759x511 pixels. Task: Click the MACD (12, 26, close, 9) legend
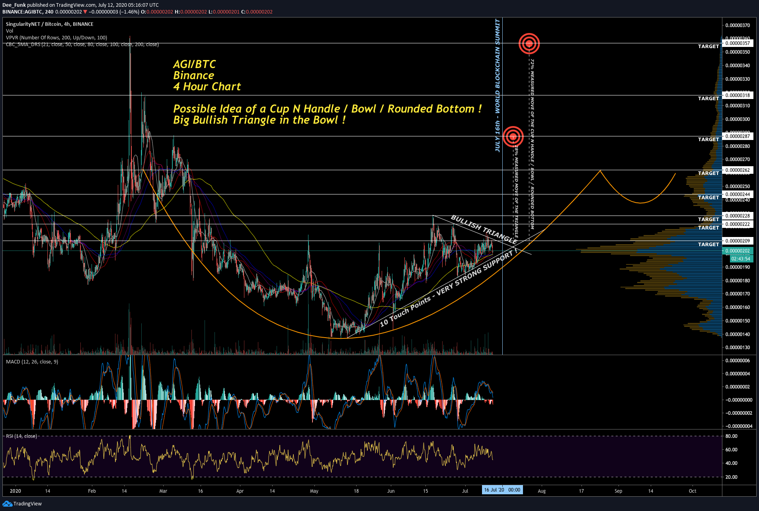32,361
